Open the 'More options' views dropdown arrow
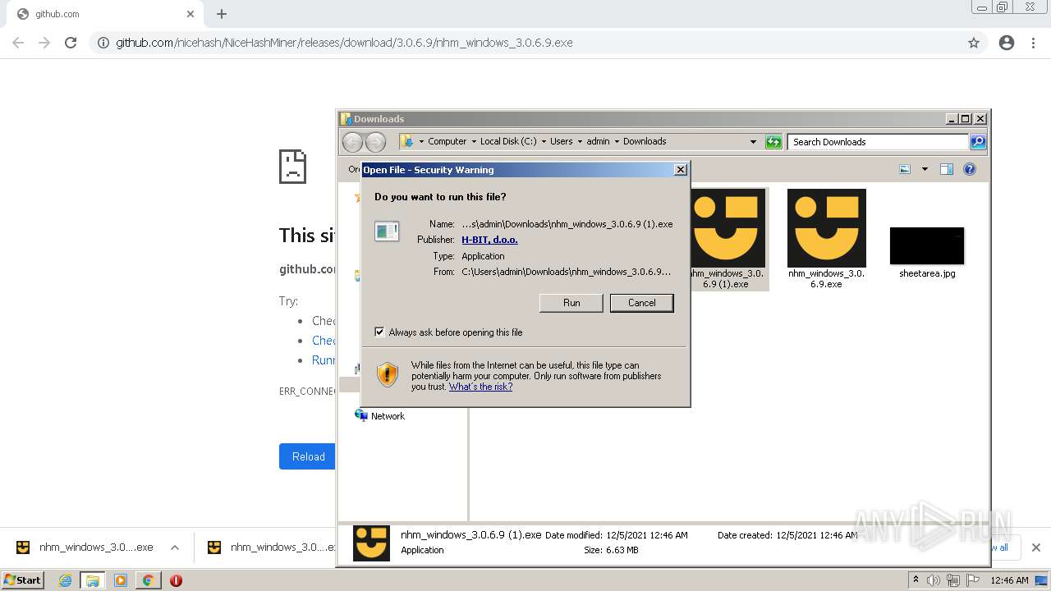The height and width of the screenshot is (591, 1051). pyautogui.click(x=925, y=169)
